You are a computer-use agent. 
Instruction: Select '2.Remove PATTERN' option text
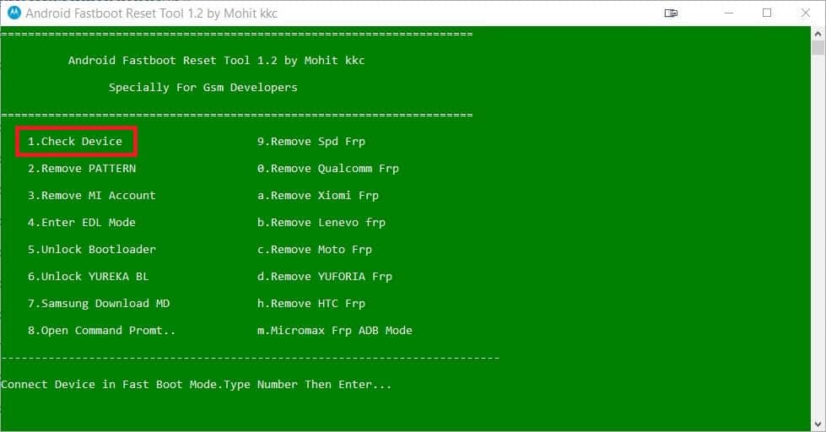click(82, 169)
